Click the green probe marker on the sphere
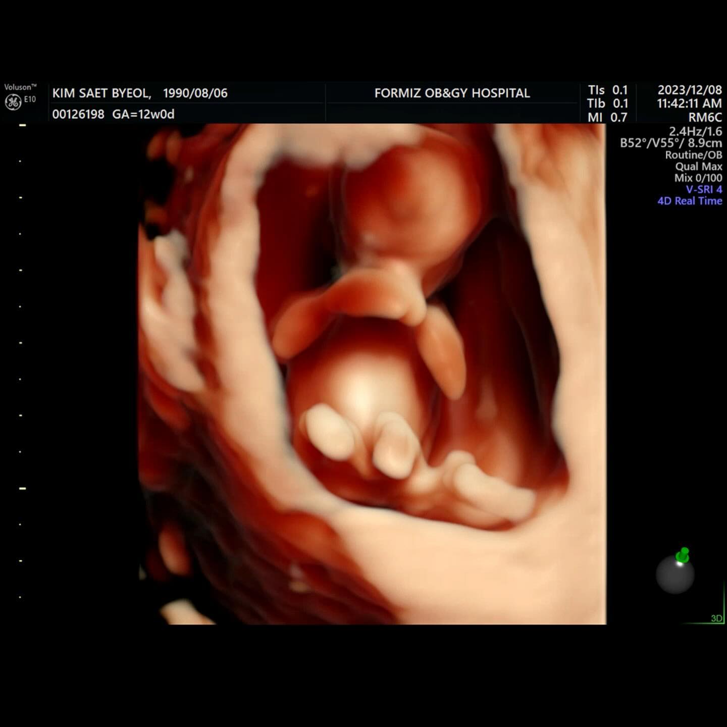The image size is (727, 727). (683, 555)
